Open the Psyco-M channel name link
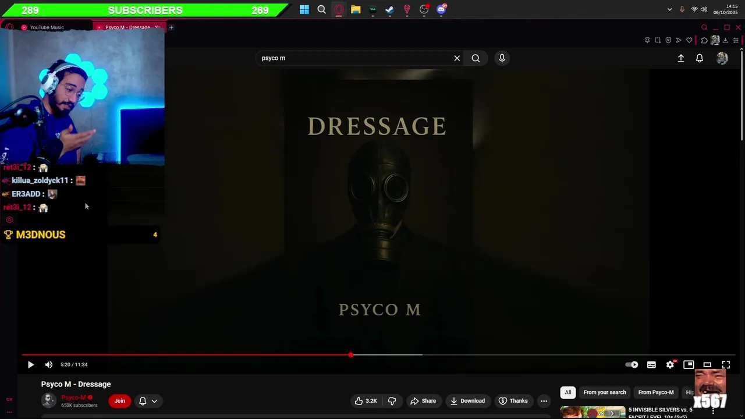The height and width of the screenshot is (419, 745). 73,397
